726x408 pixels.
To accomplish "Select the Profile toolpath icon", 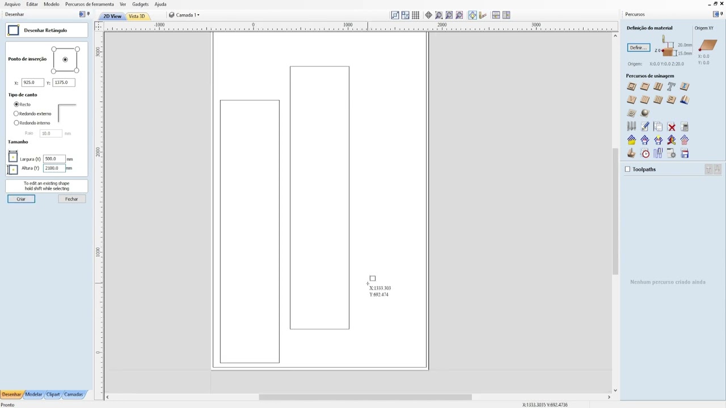I will [631, 86].
